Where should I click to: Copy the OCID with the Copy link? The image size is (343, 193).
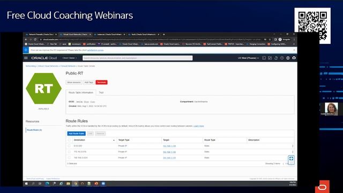point(93,102)
